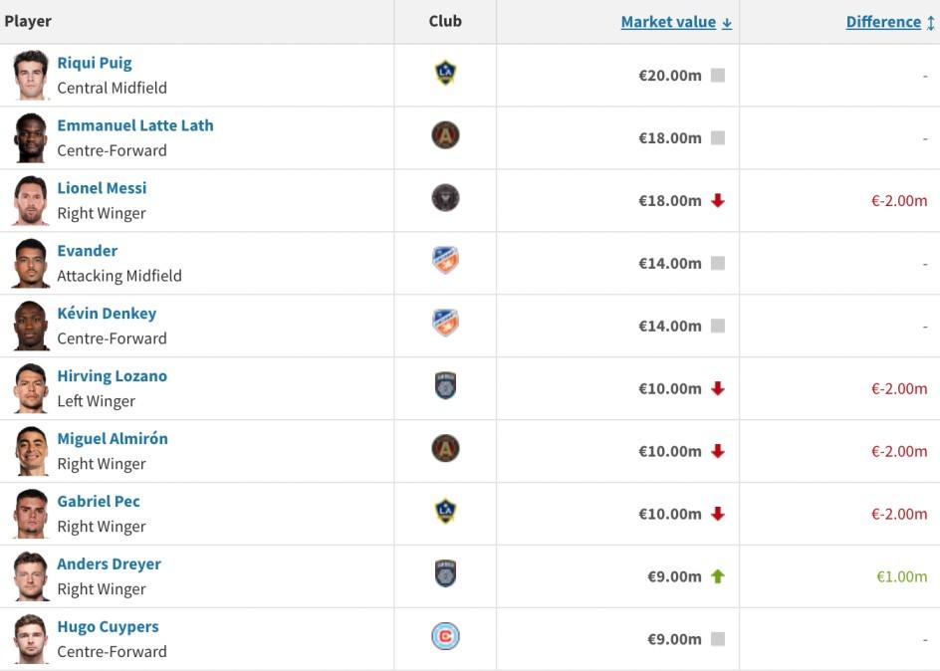Screen dimensions: 940x671
Task: Click Anders Dreyer's player photo
Action: 31,576
